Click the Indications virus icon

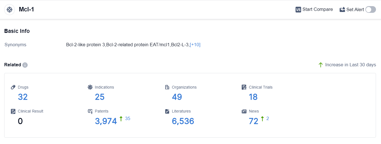(x=90, y=87)
